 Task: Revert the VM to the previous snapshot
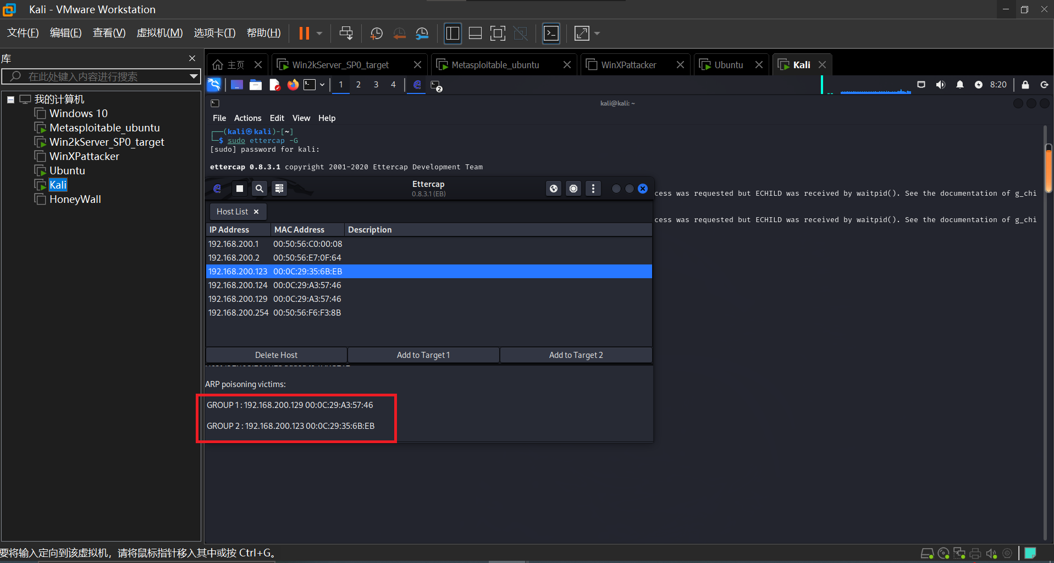[x=400, y=34]
